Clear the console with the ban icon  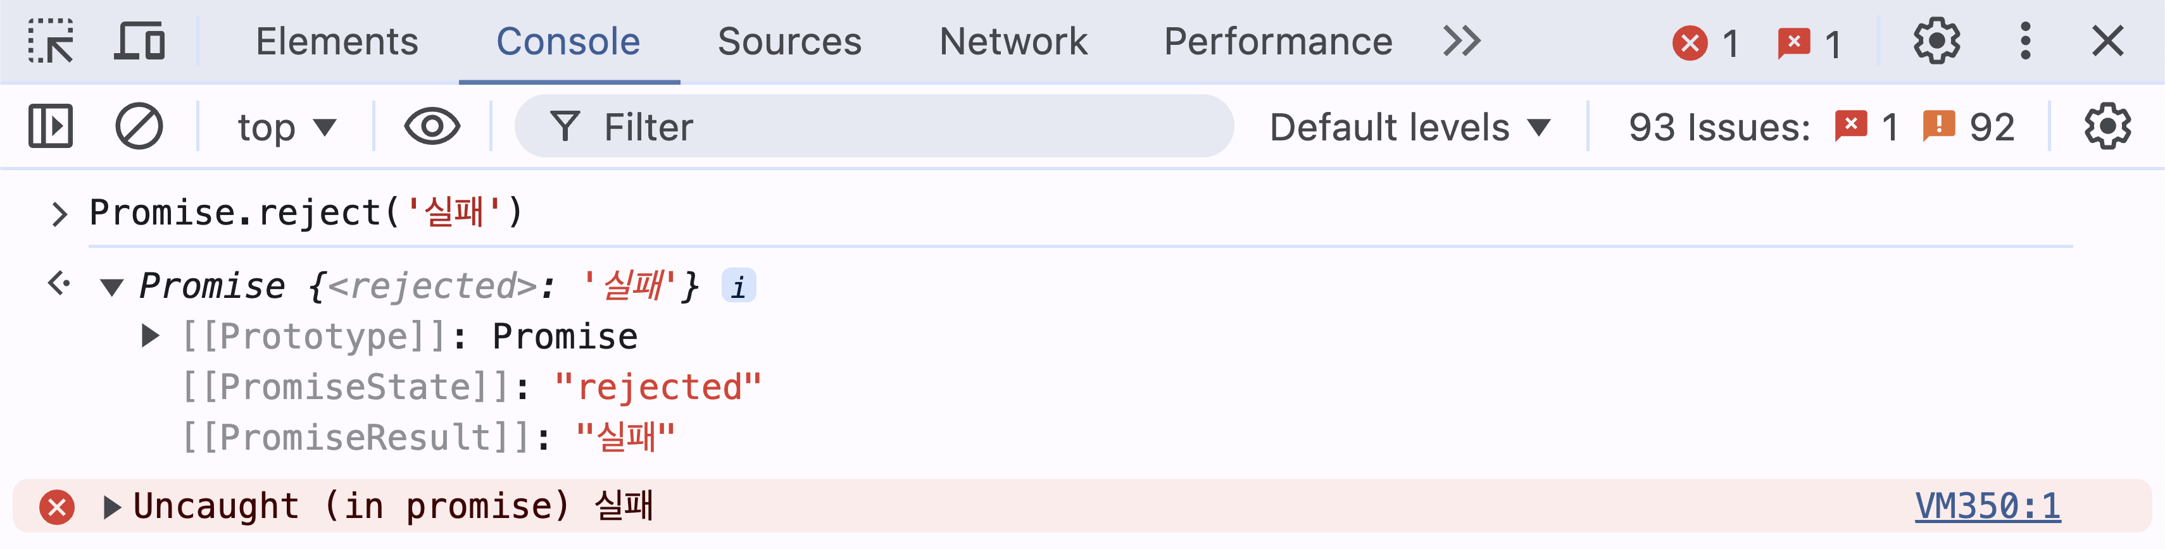coord(139,126)
